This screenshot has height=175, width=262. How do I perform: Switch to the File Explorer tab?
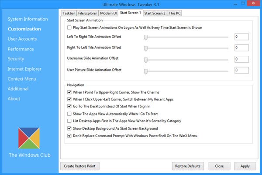[x=87, y=13]
